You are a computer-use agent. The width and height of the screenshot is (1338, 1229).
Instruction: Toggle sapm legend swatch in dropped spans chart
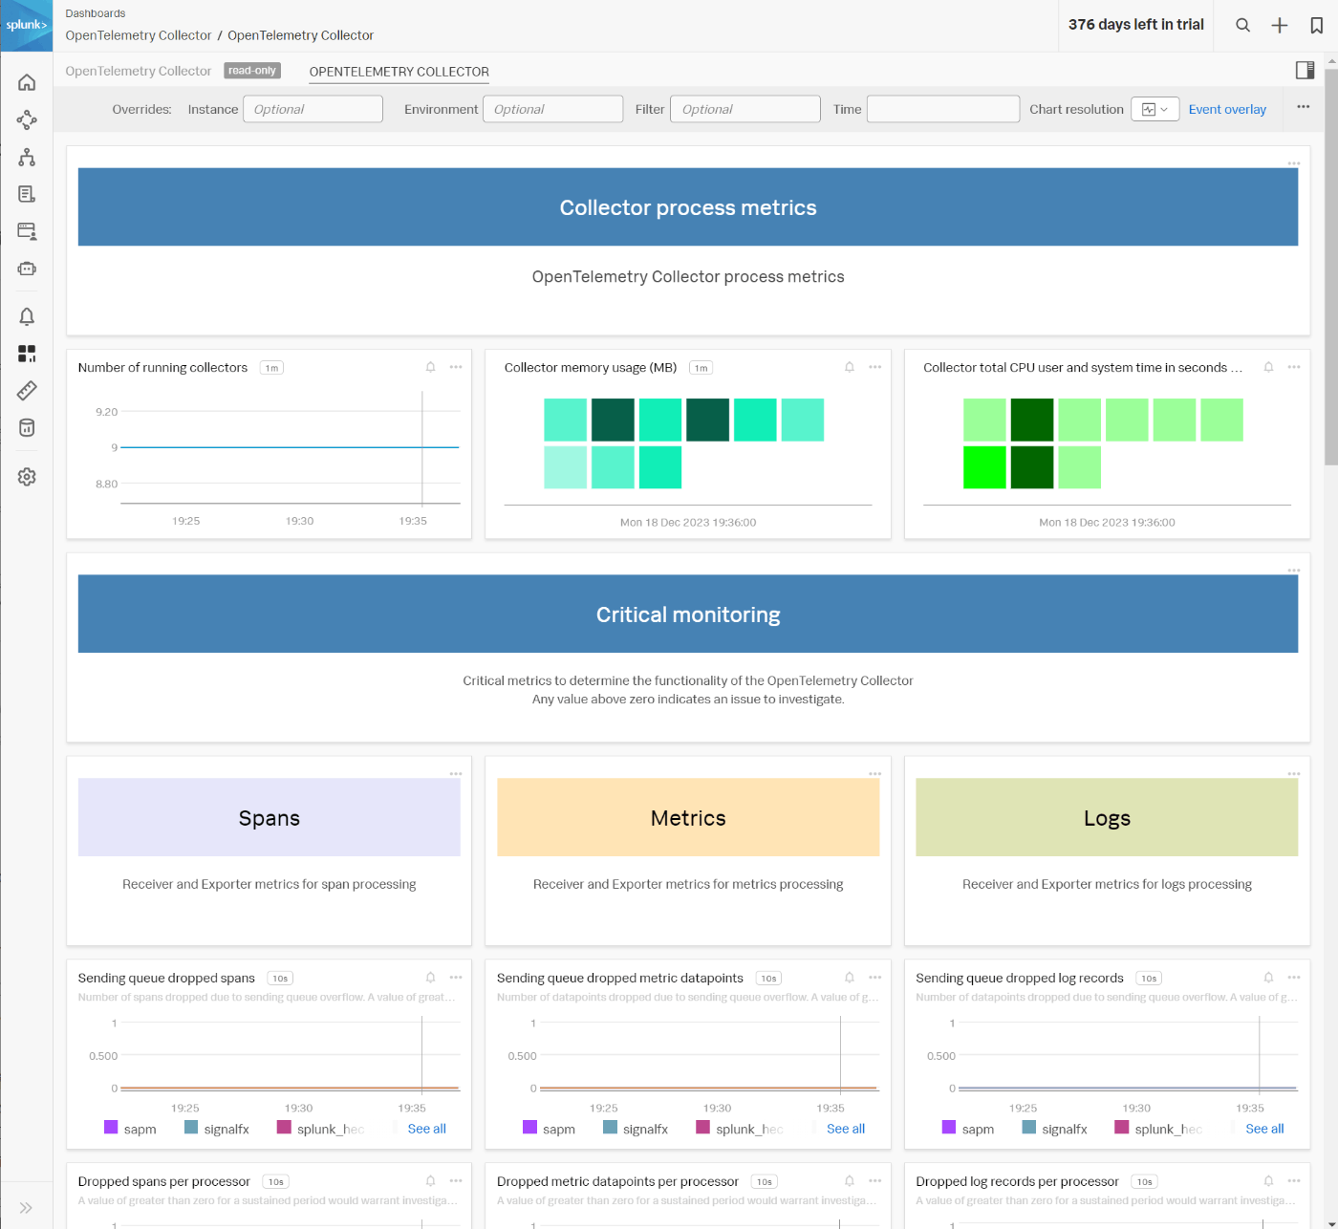pos(111,1127)
